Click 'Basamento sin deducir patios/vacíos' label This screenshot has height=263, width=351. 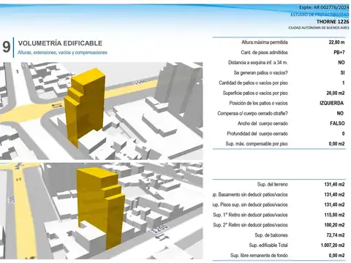tap(253, 194)
